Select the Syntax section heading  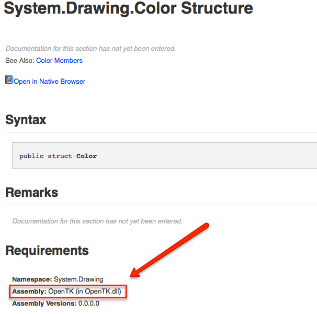coord(26,120)
